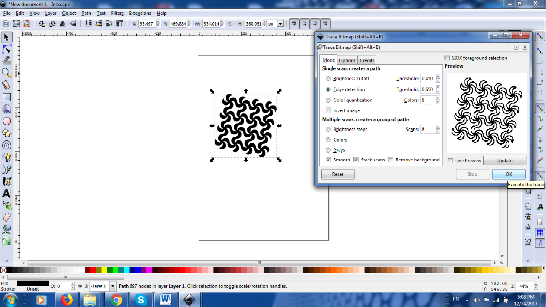Rotate selection 90° counter-clockwise icon

tap(42, 24)
